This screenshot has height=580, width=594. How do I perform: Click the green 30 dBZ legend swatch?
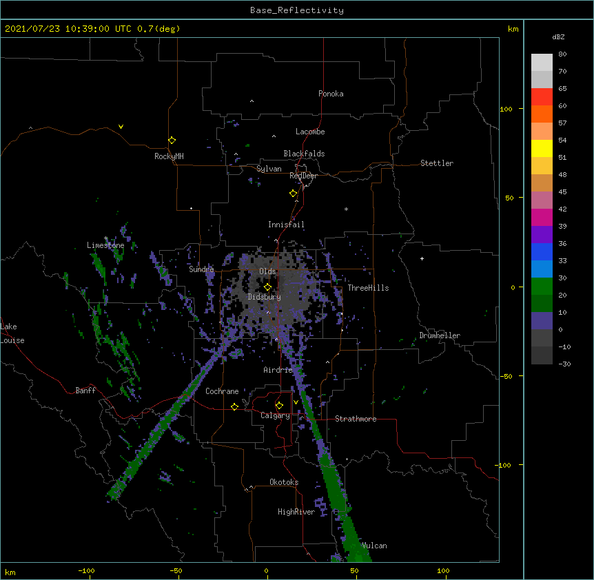tap(542, 287)
